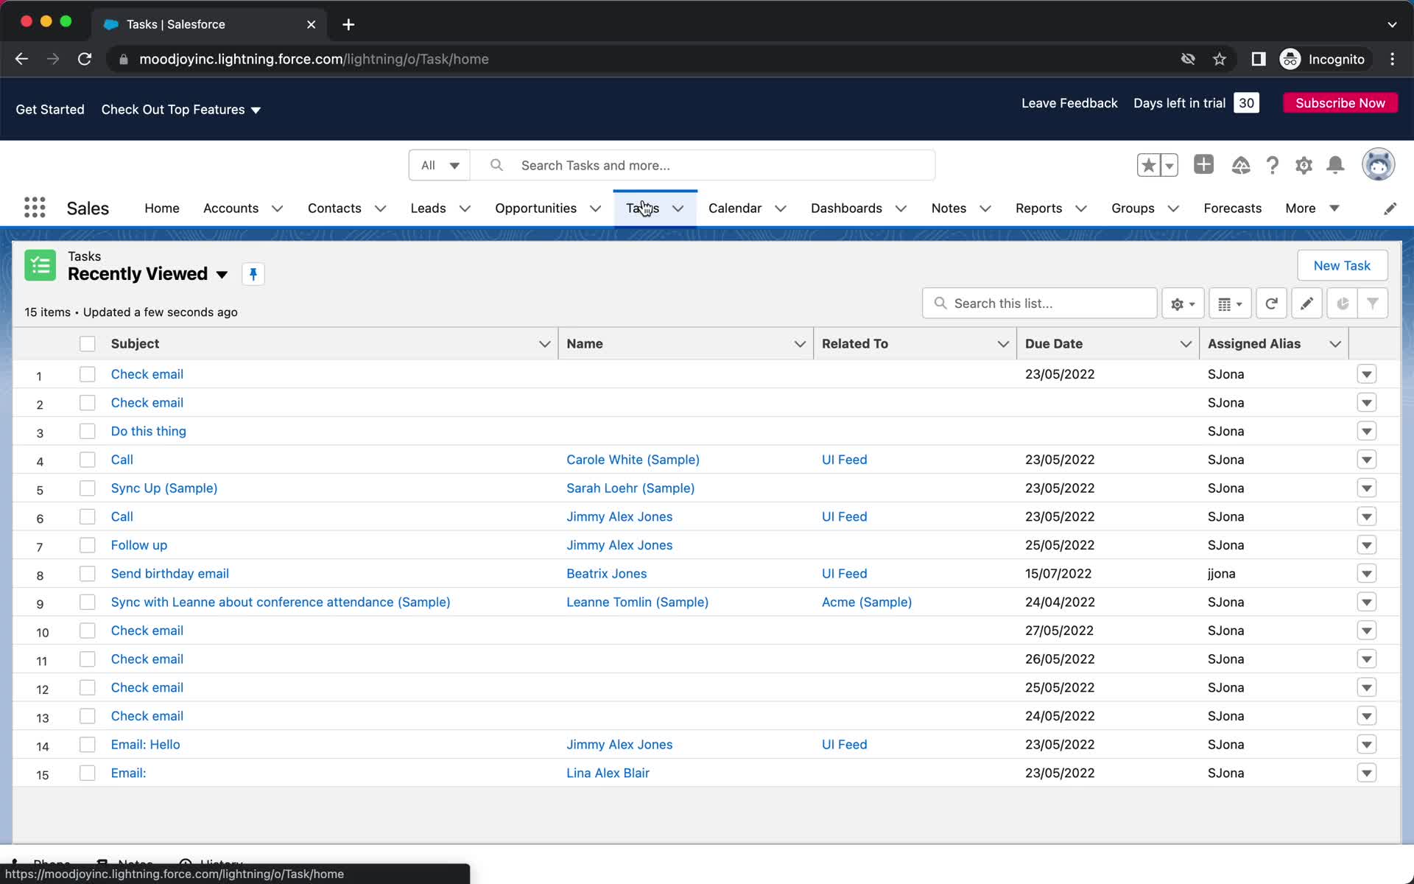Open row actions for Send birthday email
The height and width of the screenshot is (884, 1414).
point(1367,574)
